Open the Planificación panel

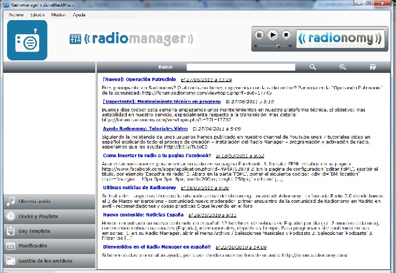(49, 246)
